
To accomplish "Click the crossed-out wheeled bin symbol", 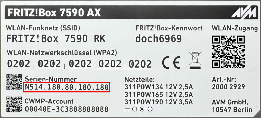I will pyautogui.click(x=195, y=60).
